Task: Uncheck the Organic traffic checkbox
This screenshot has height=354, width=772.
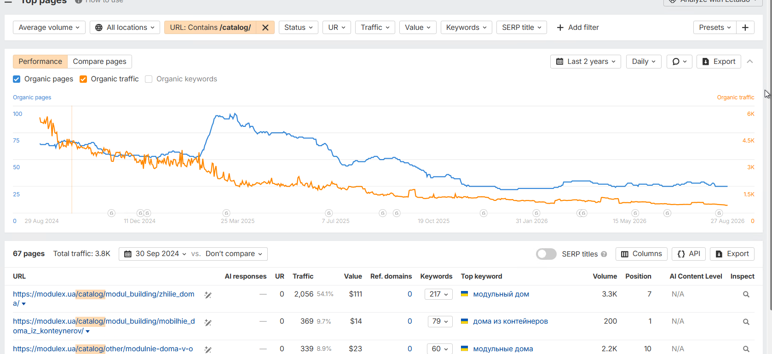Action: pos(83,79)
